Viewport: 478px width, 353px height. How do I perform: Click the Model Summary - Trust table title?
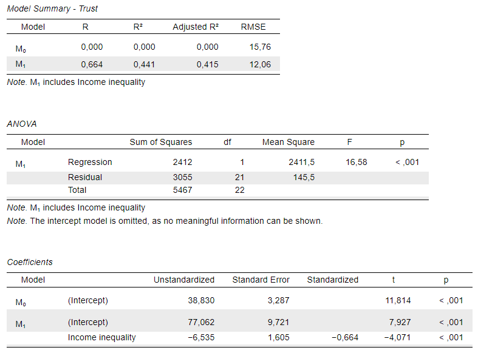pos(52,9)
